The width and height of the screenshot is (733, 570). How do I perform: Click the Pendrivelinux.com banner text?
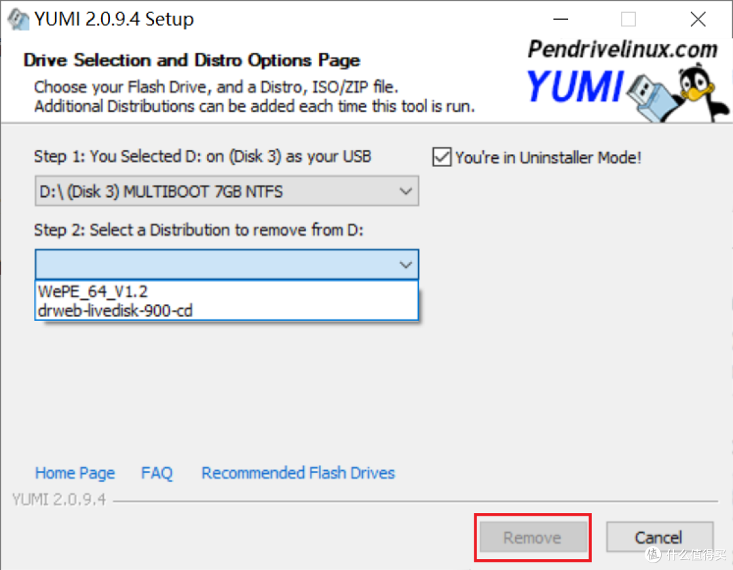(622, 49)
